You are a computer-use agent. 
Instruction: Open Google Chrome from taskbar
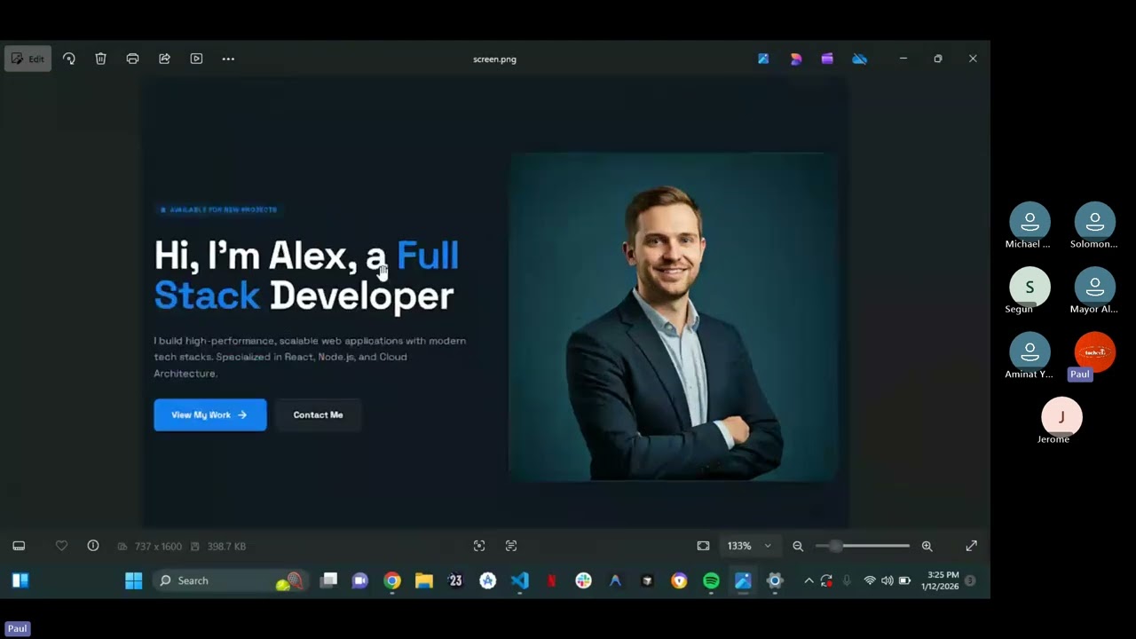pyautogui.click(x=392, y=580)
